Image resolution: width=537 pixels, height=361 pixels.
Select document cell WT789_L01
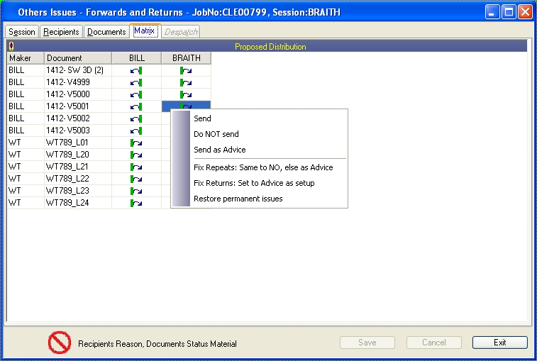coord(78,143)
